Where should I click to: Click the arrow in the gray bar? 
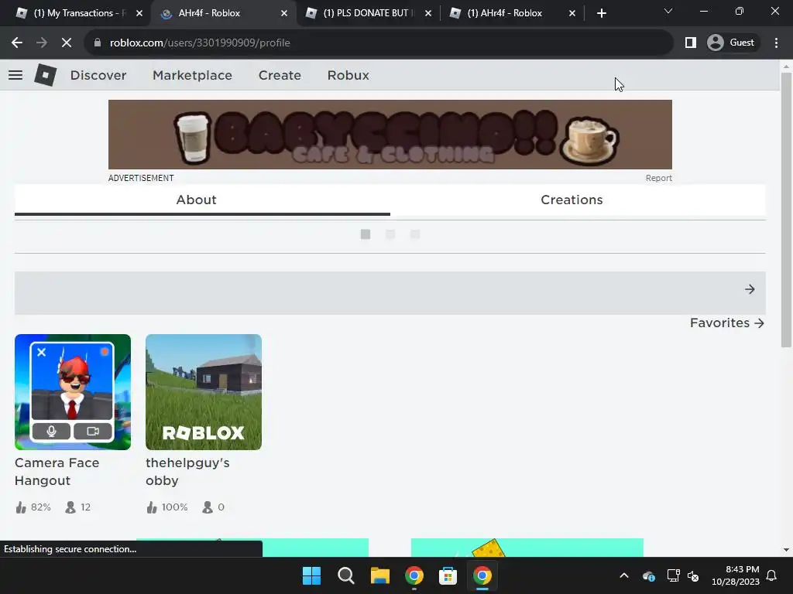click(x=750, y=289)
